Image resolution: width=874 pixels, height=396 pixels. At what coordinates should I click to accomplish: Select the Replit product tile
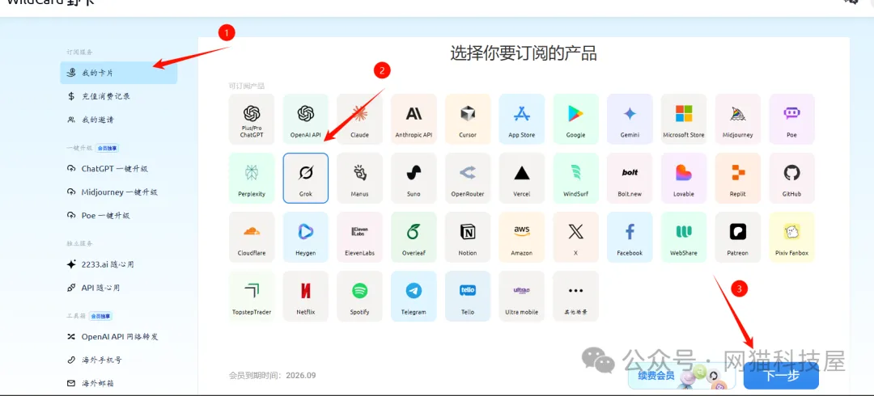point(738,179)
